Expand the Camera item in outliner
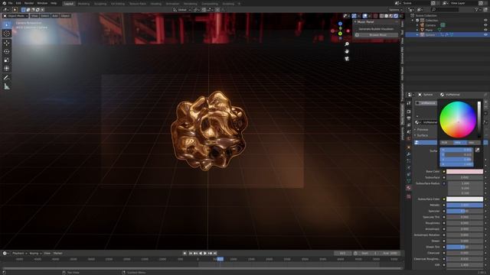490x275 pixels. click(417, 25)
